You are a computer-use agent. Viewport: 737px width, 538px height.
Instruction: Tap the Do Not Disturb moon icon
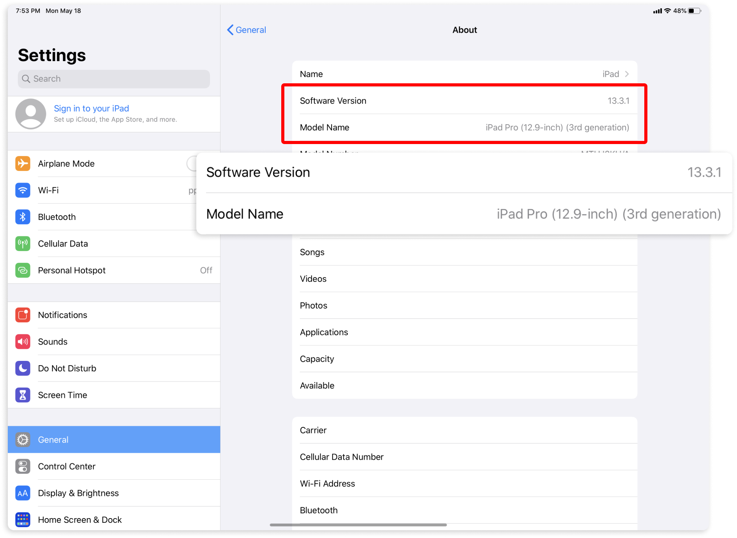(23, 368)
